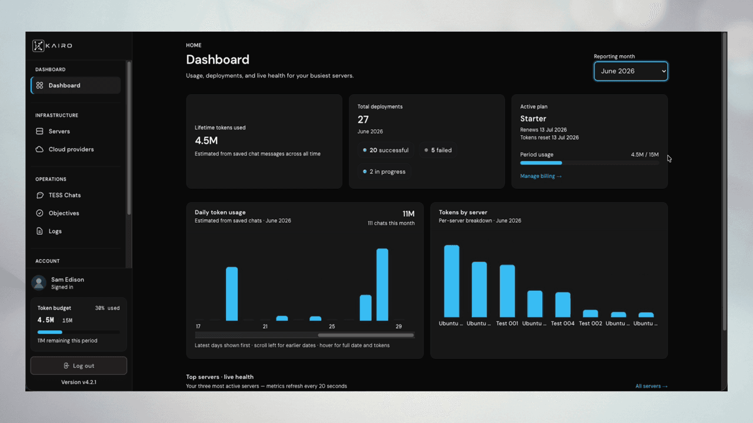
Task: Click the first tall daily usage bar after 17
Action: (232, 294)
